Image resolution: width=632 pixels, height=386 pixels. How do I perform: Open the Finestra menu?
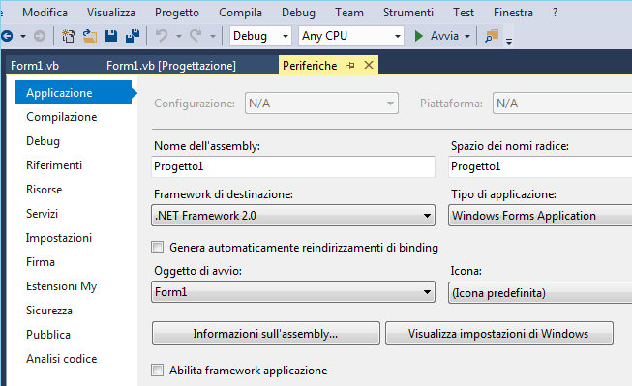513,13
